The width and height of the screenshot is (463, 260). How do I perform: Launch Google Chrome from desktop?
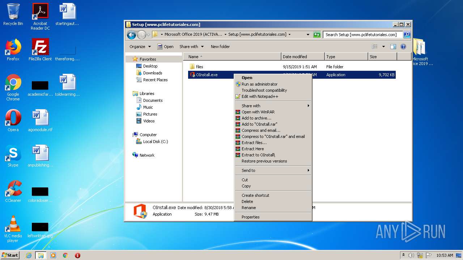click(13, 87)
